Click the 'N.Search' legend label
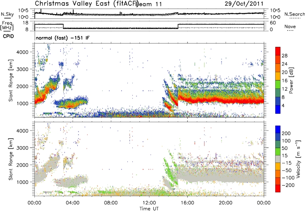The image size is (305, 211). [294, 14]
